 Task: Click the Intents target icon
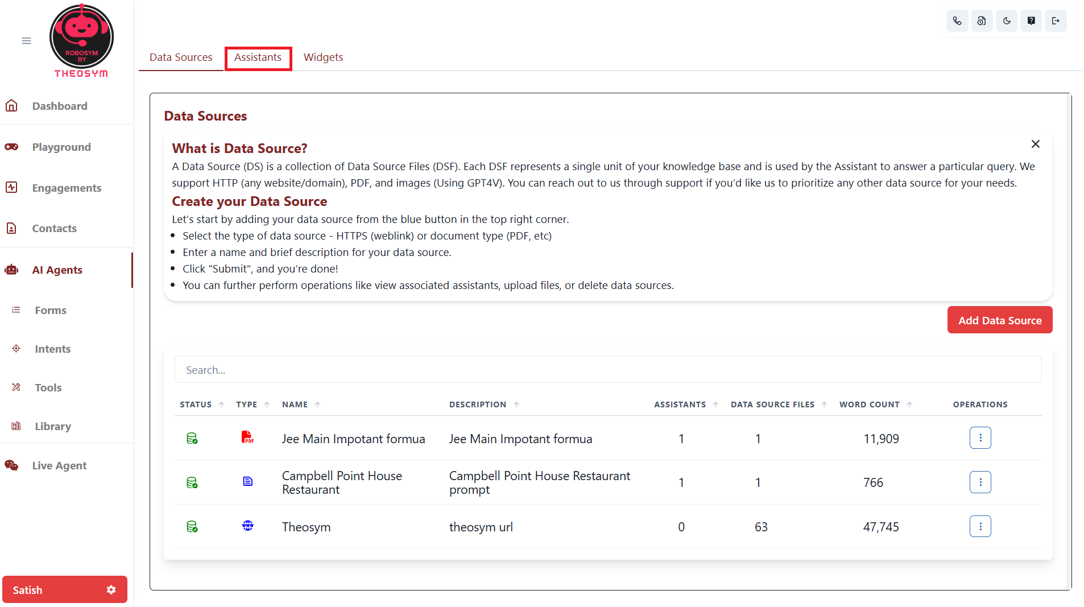(16, 349)
